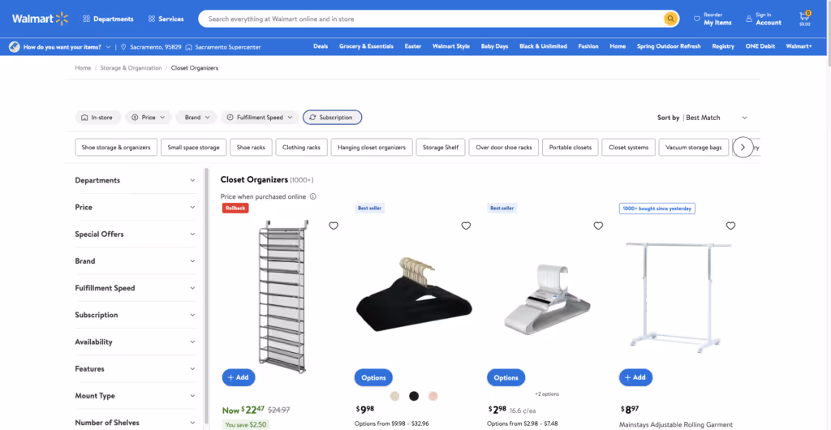The width and height of the screenshot is (831, 430).
Task: Click the Walmart logo
Action: pyautogui.click(x=41, y=19)
